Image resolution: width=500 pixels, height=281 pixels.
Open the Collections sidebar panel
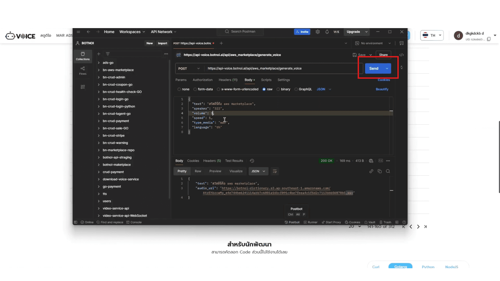[x=83, y=56]
